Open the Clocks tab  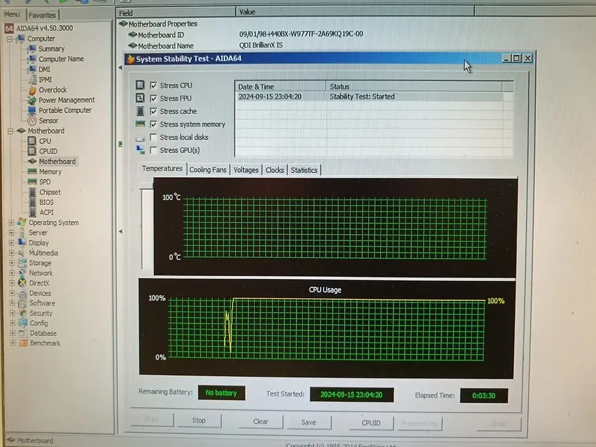tap(275, 170)
